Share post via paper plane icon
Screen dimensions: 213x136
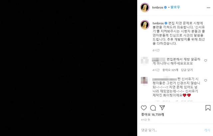point(162,108)
